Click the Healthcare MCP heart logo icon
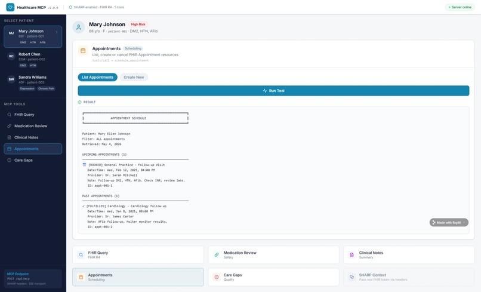This screenshot has width=481, height=292. click(10, 7)
